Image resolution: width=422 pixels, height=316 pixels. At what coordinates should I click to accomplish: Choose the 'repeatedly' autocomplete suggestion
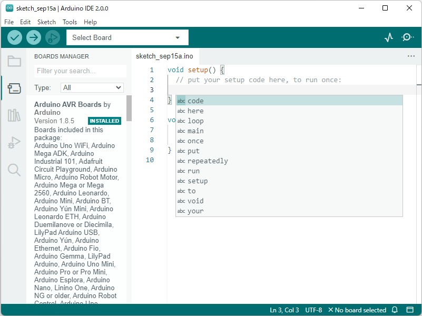(289, 161)
